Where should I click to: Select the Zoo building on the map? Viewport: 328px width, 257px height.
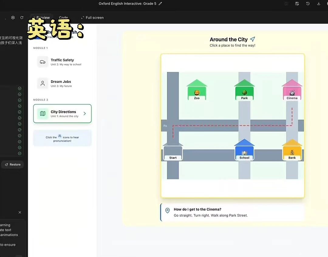click(x=197, y=90)
